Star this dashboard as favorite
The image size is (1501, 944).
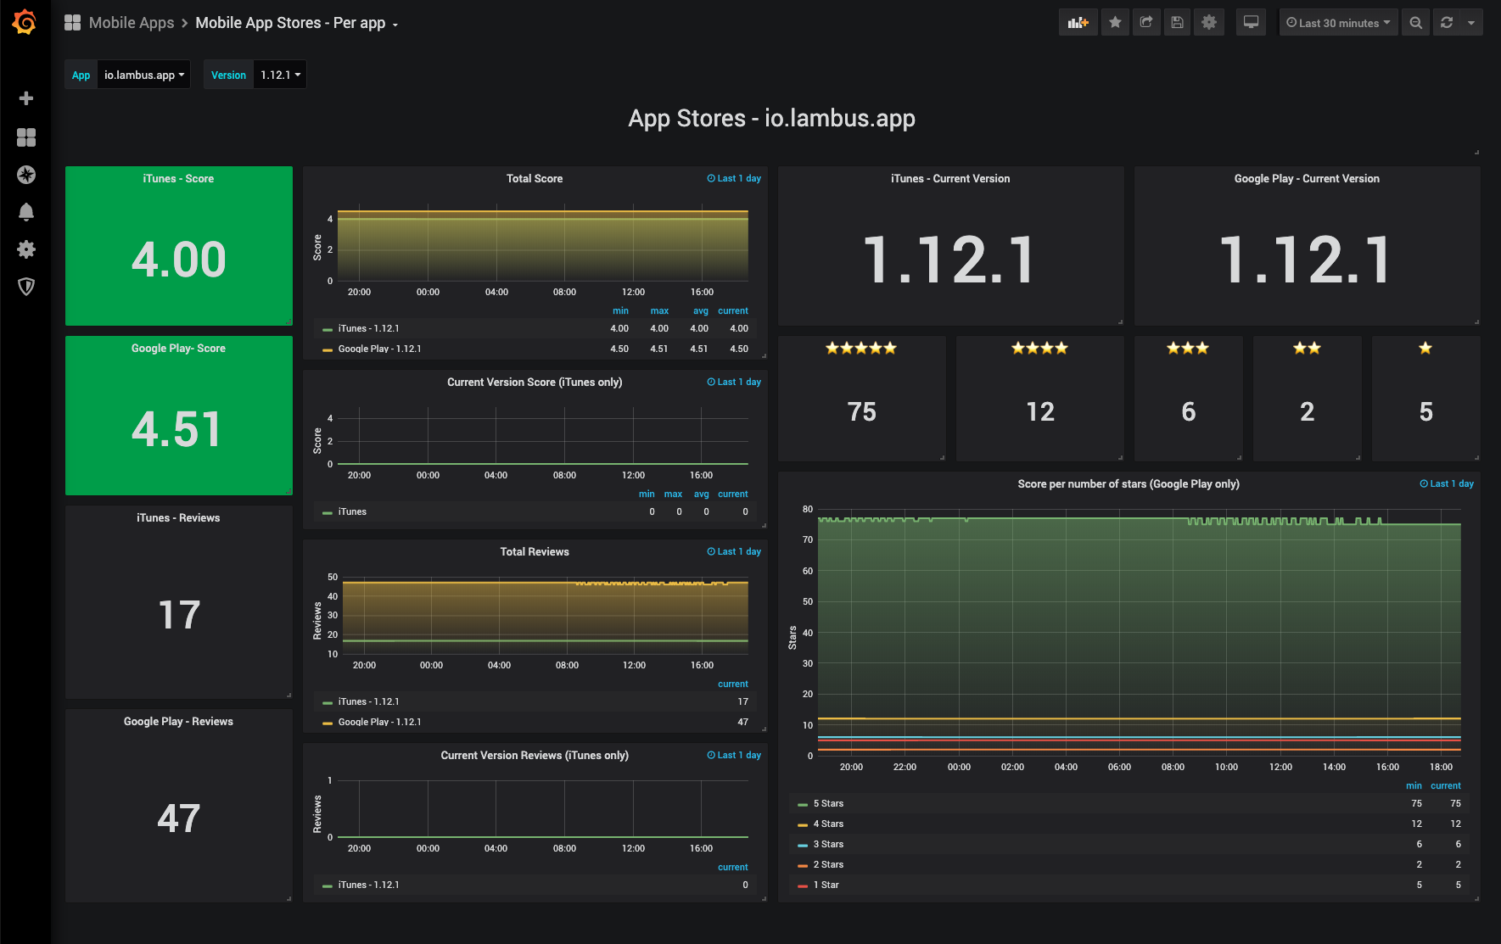(x=1115, y=23)
